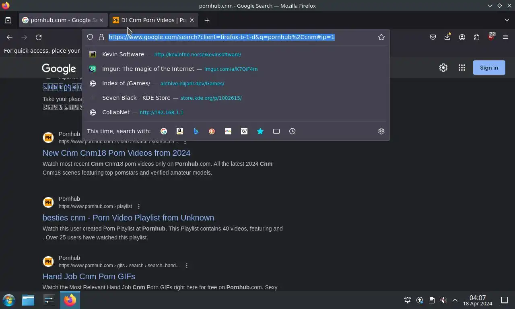
Task: Open the Google apps grid
Action: [462, 68]
